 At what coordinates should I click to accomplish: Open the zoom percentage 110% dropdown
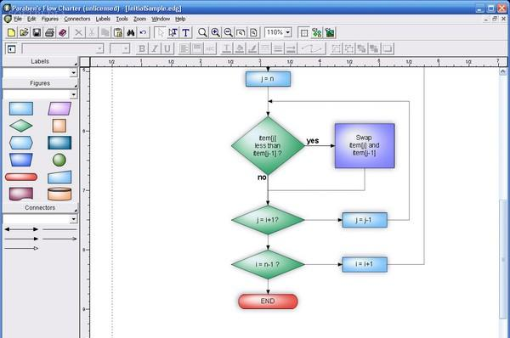tap(287, 32)
